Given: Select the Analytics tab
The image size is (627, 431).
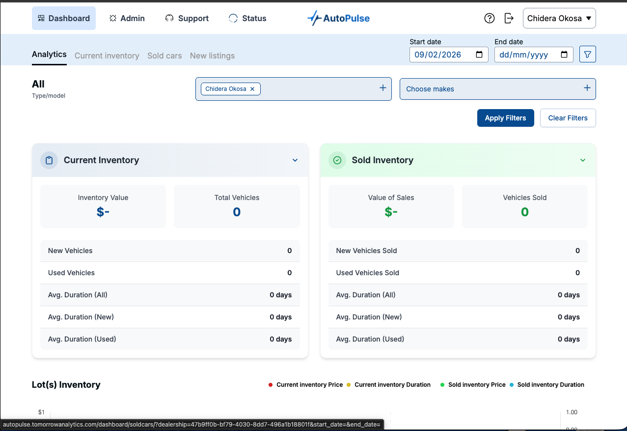Looking at the screenshot, I should click(x=49, y=55).
